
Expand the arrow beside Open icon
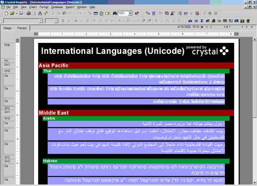coord(17,14)
